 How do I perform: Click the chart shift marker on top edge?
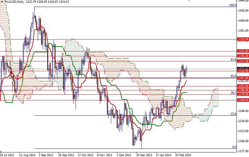point(189,1)
